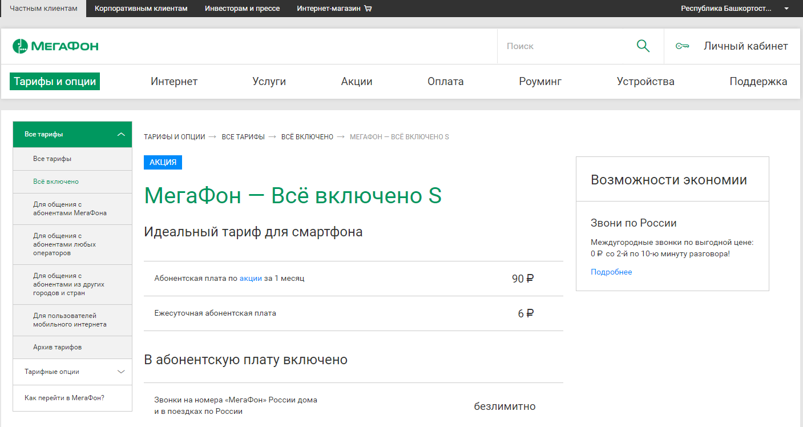Viewport: 803px width, 427px height.
Task: Click ВСЁ ВКЛЮЧЕНО breadcrumb
Action: tap(307, 137)
